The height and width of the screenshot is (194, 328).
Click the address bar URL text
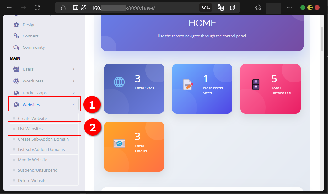(123, 8)
